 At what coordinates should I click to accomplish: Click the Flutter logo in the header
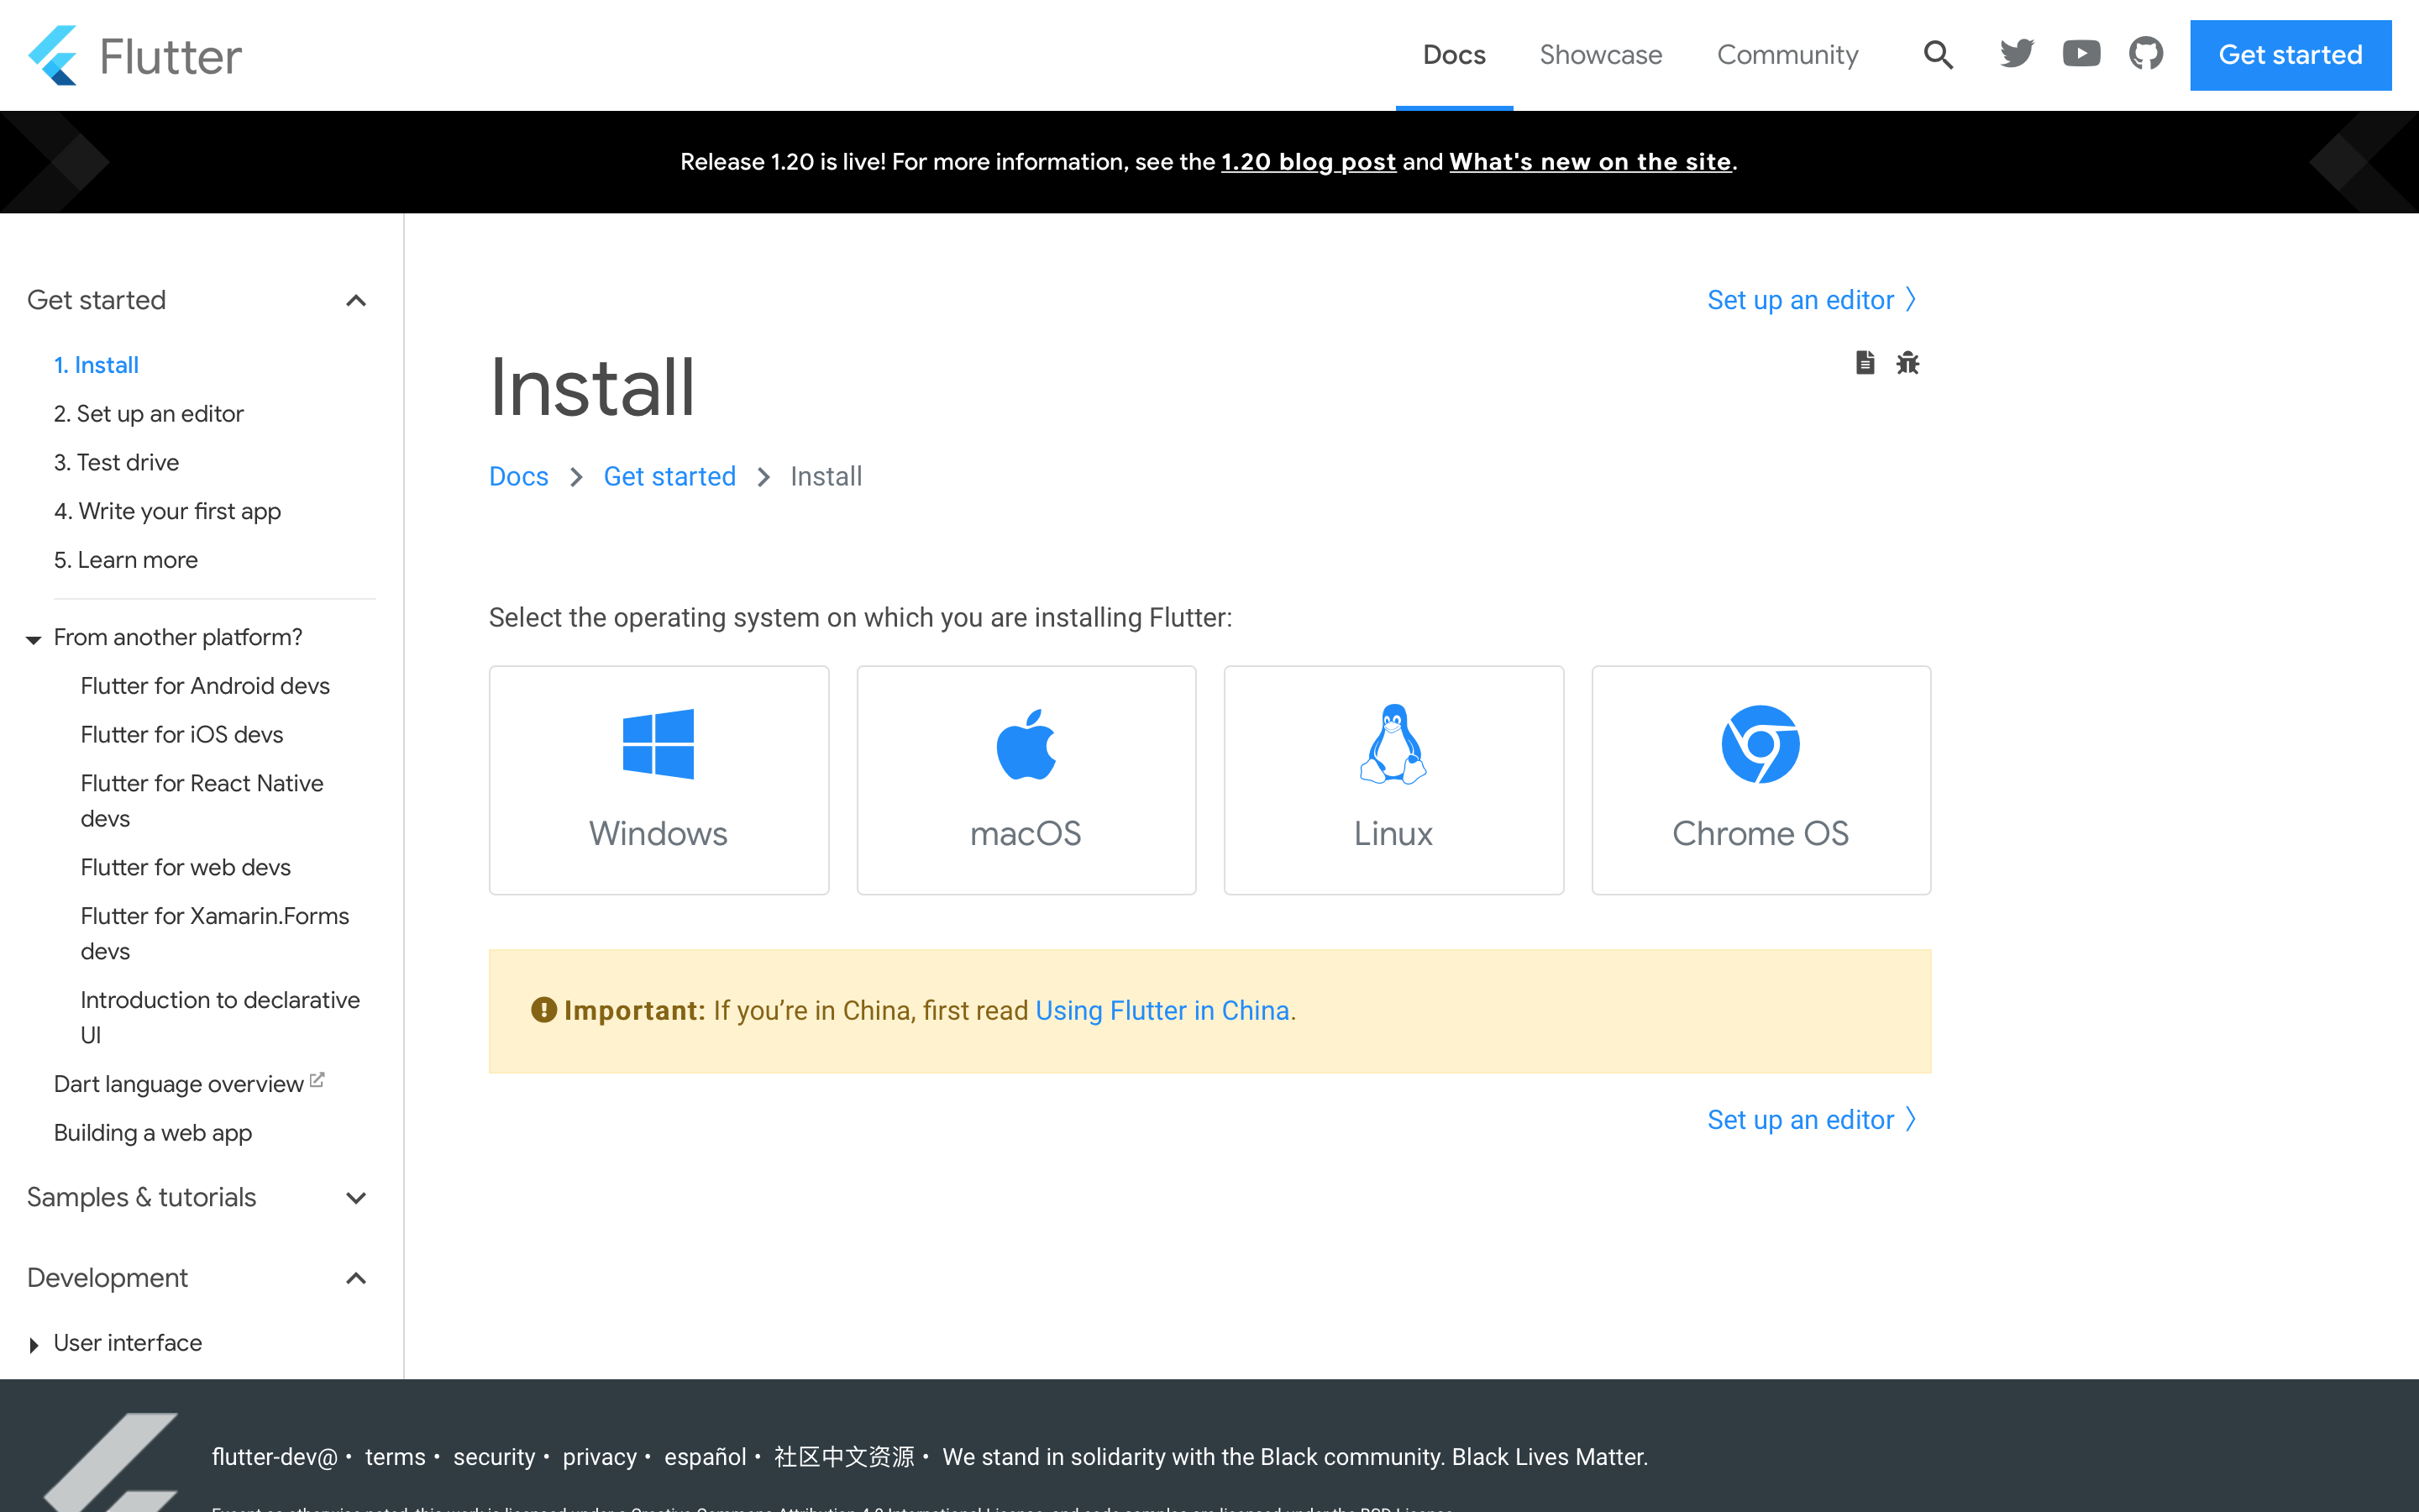pos(135,55)
